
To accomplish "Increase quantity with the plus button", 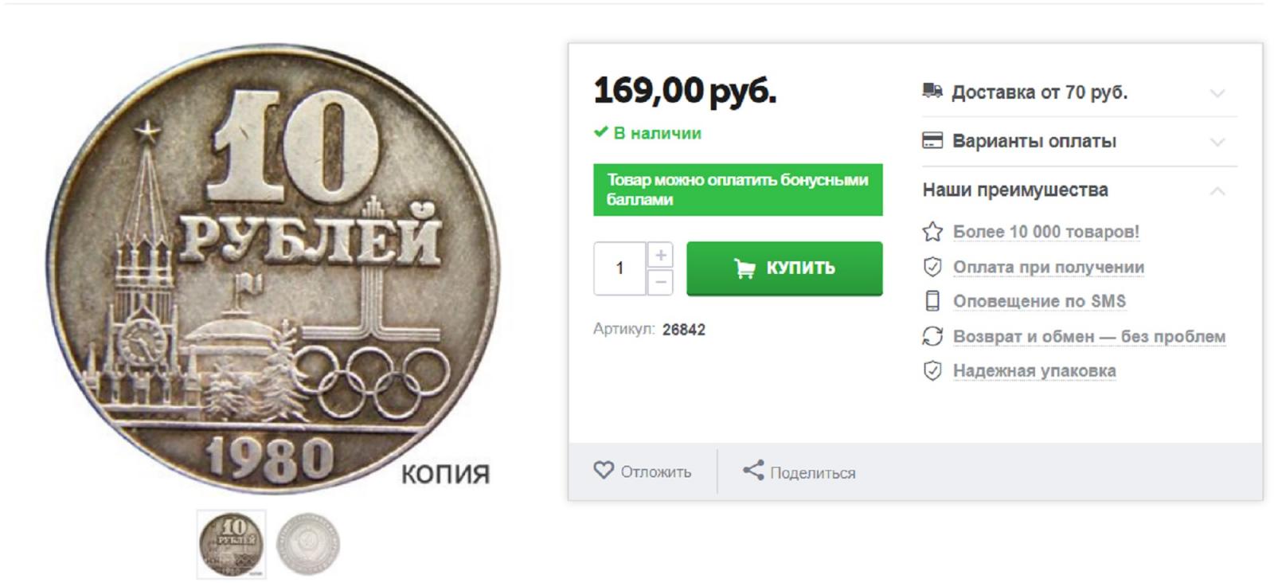I will [x=660, y=255].
